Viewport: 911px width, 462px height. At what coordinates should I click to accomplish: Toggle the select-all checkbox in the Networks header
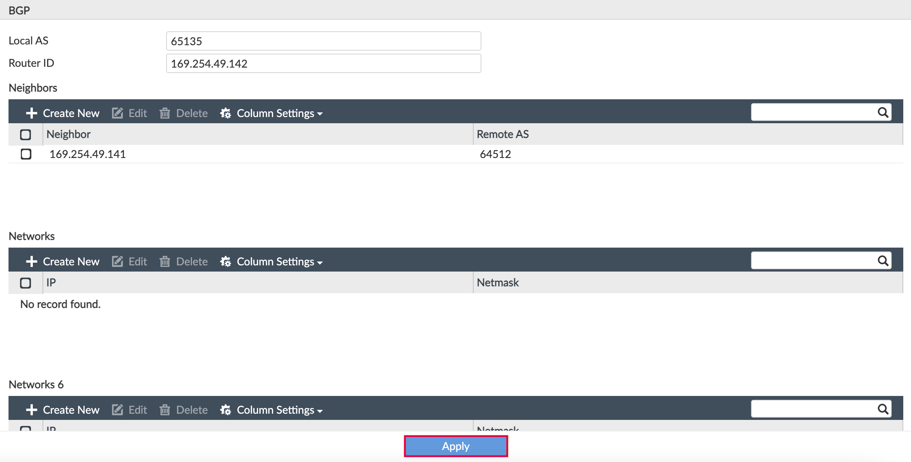point(25,283)
